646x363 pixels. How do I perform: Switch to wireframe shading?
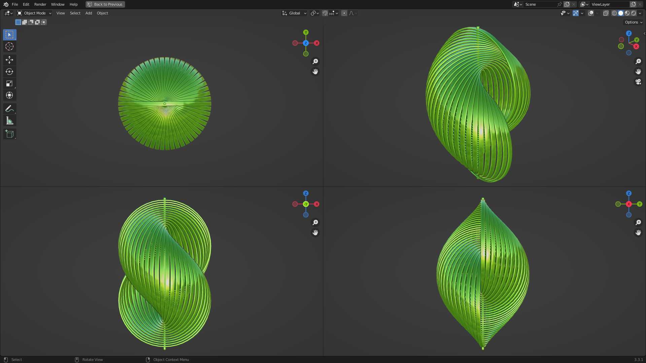pos(614,13)
